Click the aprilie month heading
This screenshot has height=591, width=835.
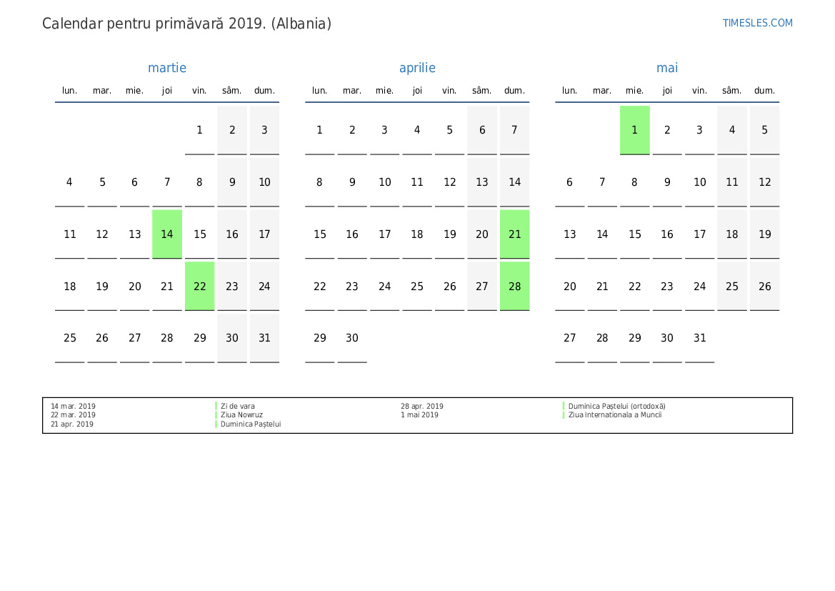[417, 68]
